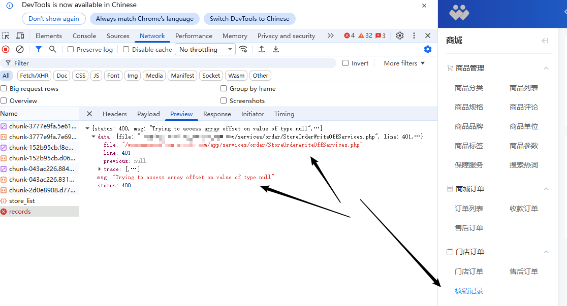Open DevTools settings gear icon
This screenshot has width=567, height=306.
[400, 36]
